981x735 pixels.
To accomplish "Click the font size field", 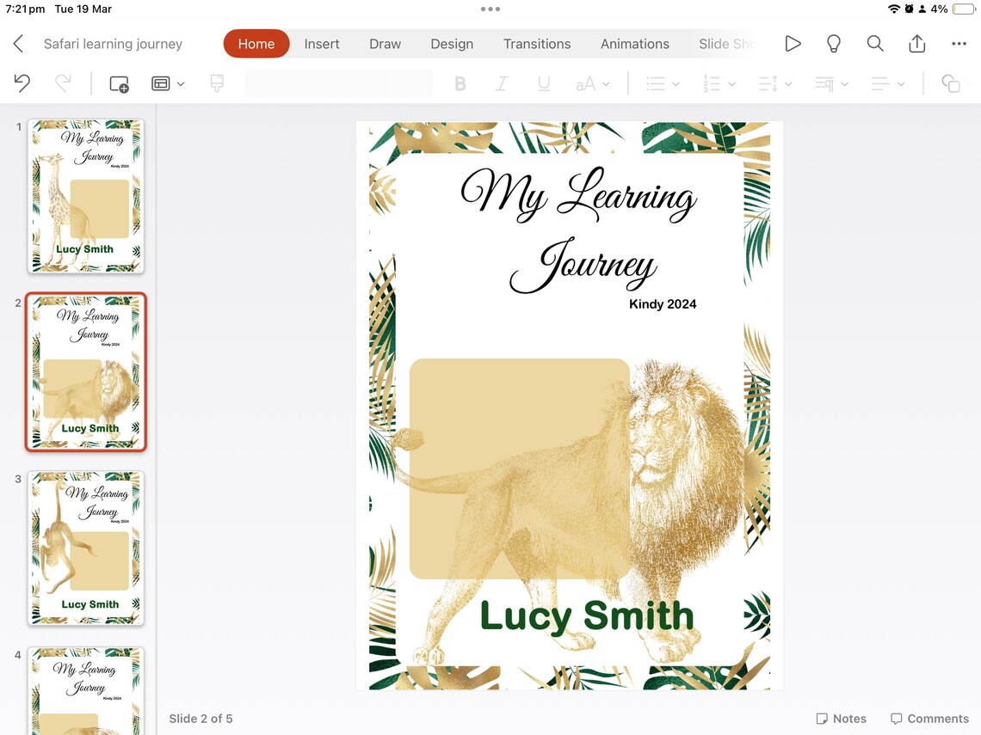I will click(x=411, y=83).
